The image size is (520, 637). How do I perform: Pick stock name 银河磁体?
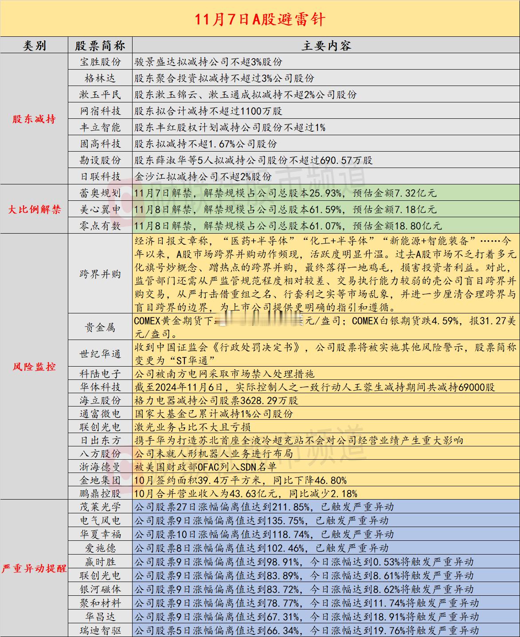click(x=100, y=589)
